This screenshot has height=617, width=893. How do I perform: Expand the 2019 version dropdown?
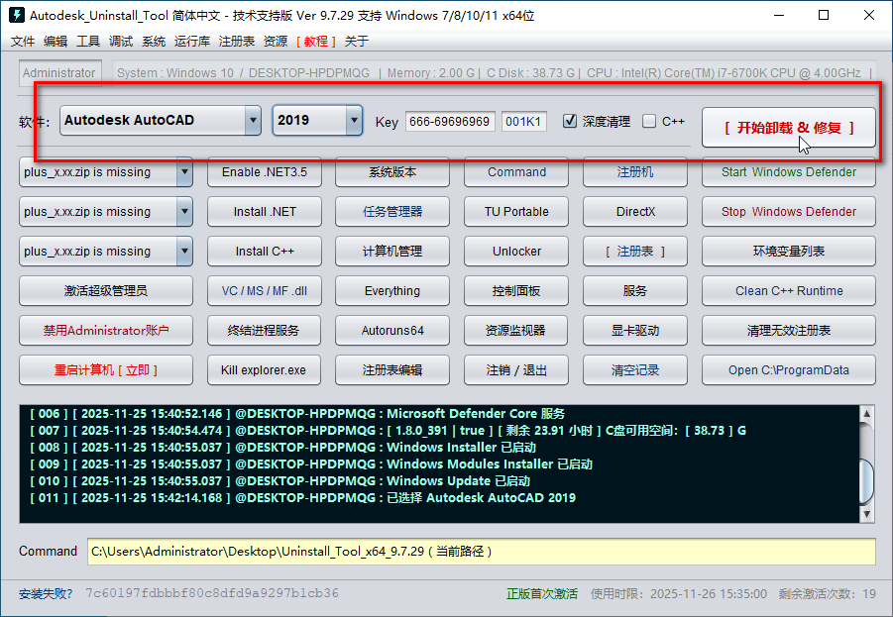click(x=317, y=120)
